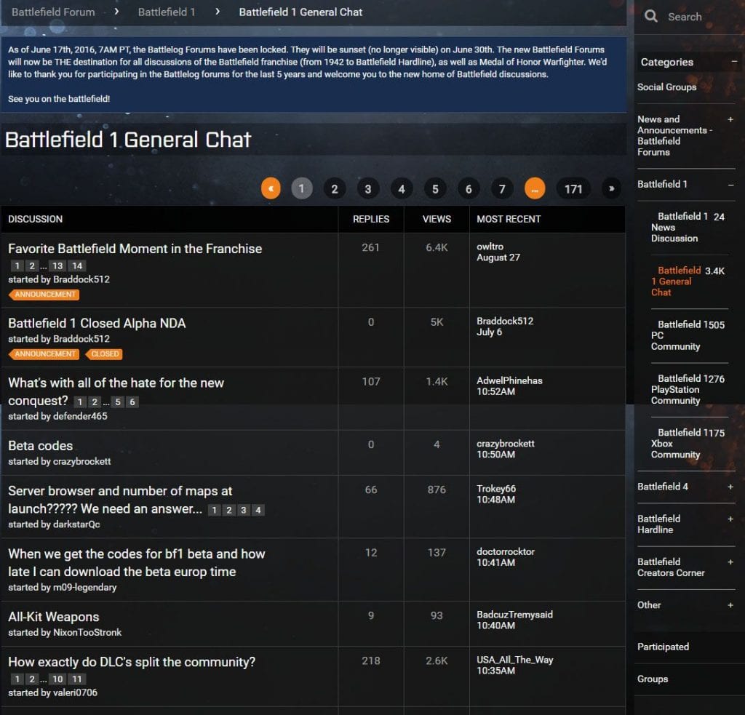The width and height of the screenshot is (745, 715).
Task: Click 'August 27' most recent date
Action: pos(498,257)
